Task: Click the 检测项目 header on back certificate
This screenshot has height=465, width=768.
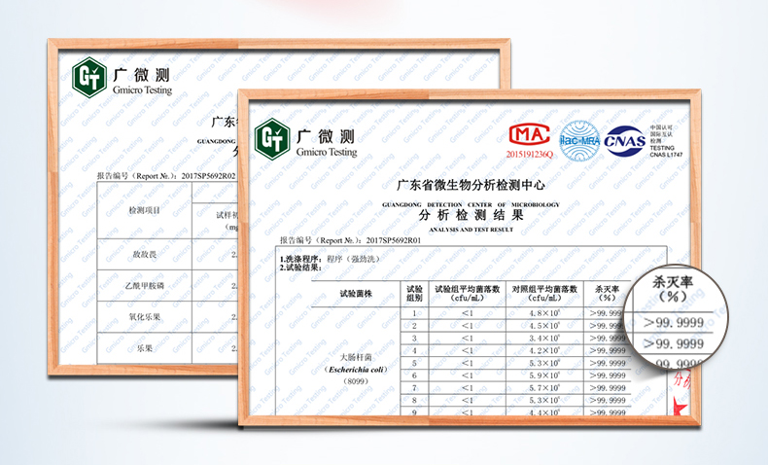Action: pyautogui.click(x=146, y=210)
